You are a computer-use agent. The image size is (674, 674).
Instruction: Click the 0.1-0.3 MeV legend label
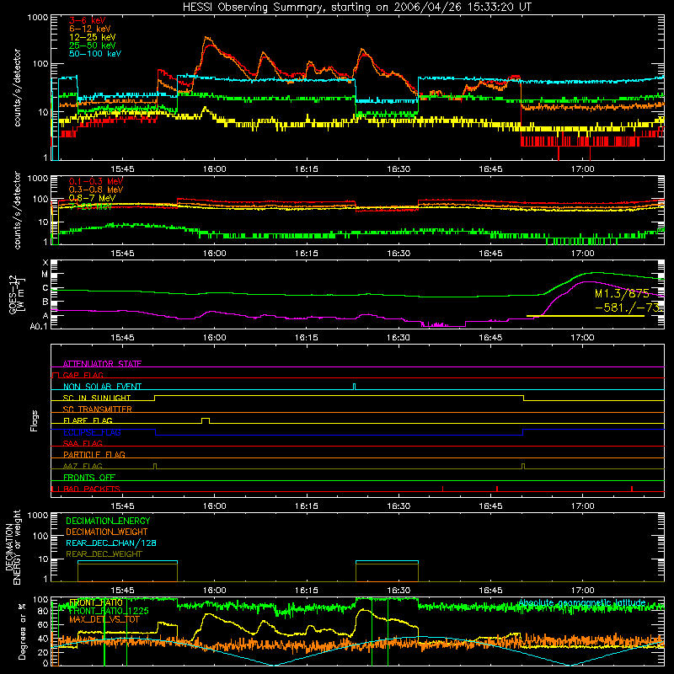pos(96,181)
